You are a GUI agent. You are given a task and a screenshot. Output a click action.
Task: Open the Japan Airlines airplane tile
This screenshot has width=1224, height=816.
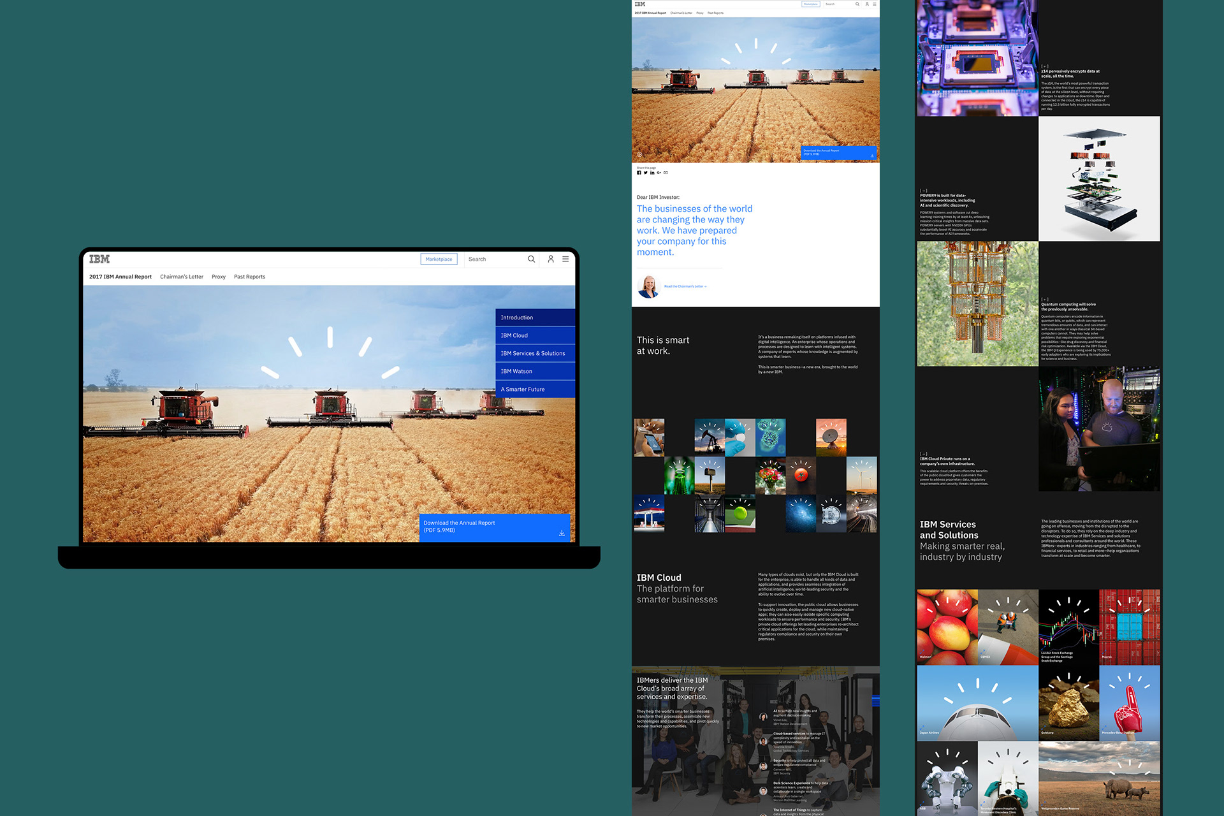977,703
